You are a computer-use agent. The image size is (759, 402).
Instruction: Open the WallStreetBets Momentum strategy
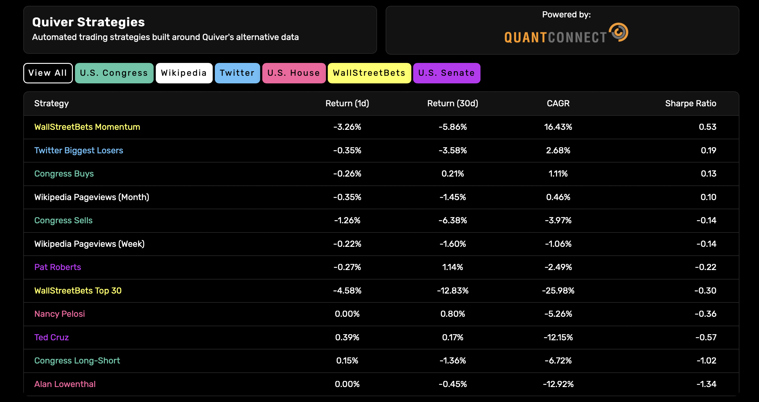coord(87,127)
